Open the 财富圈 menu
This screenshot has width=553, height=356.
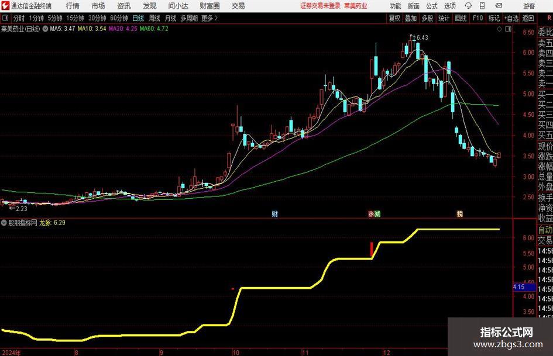(209, 6)
